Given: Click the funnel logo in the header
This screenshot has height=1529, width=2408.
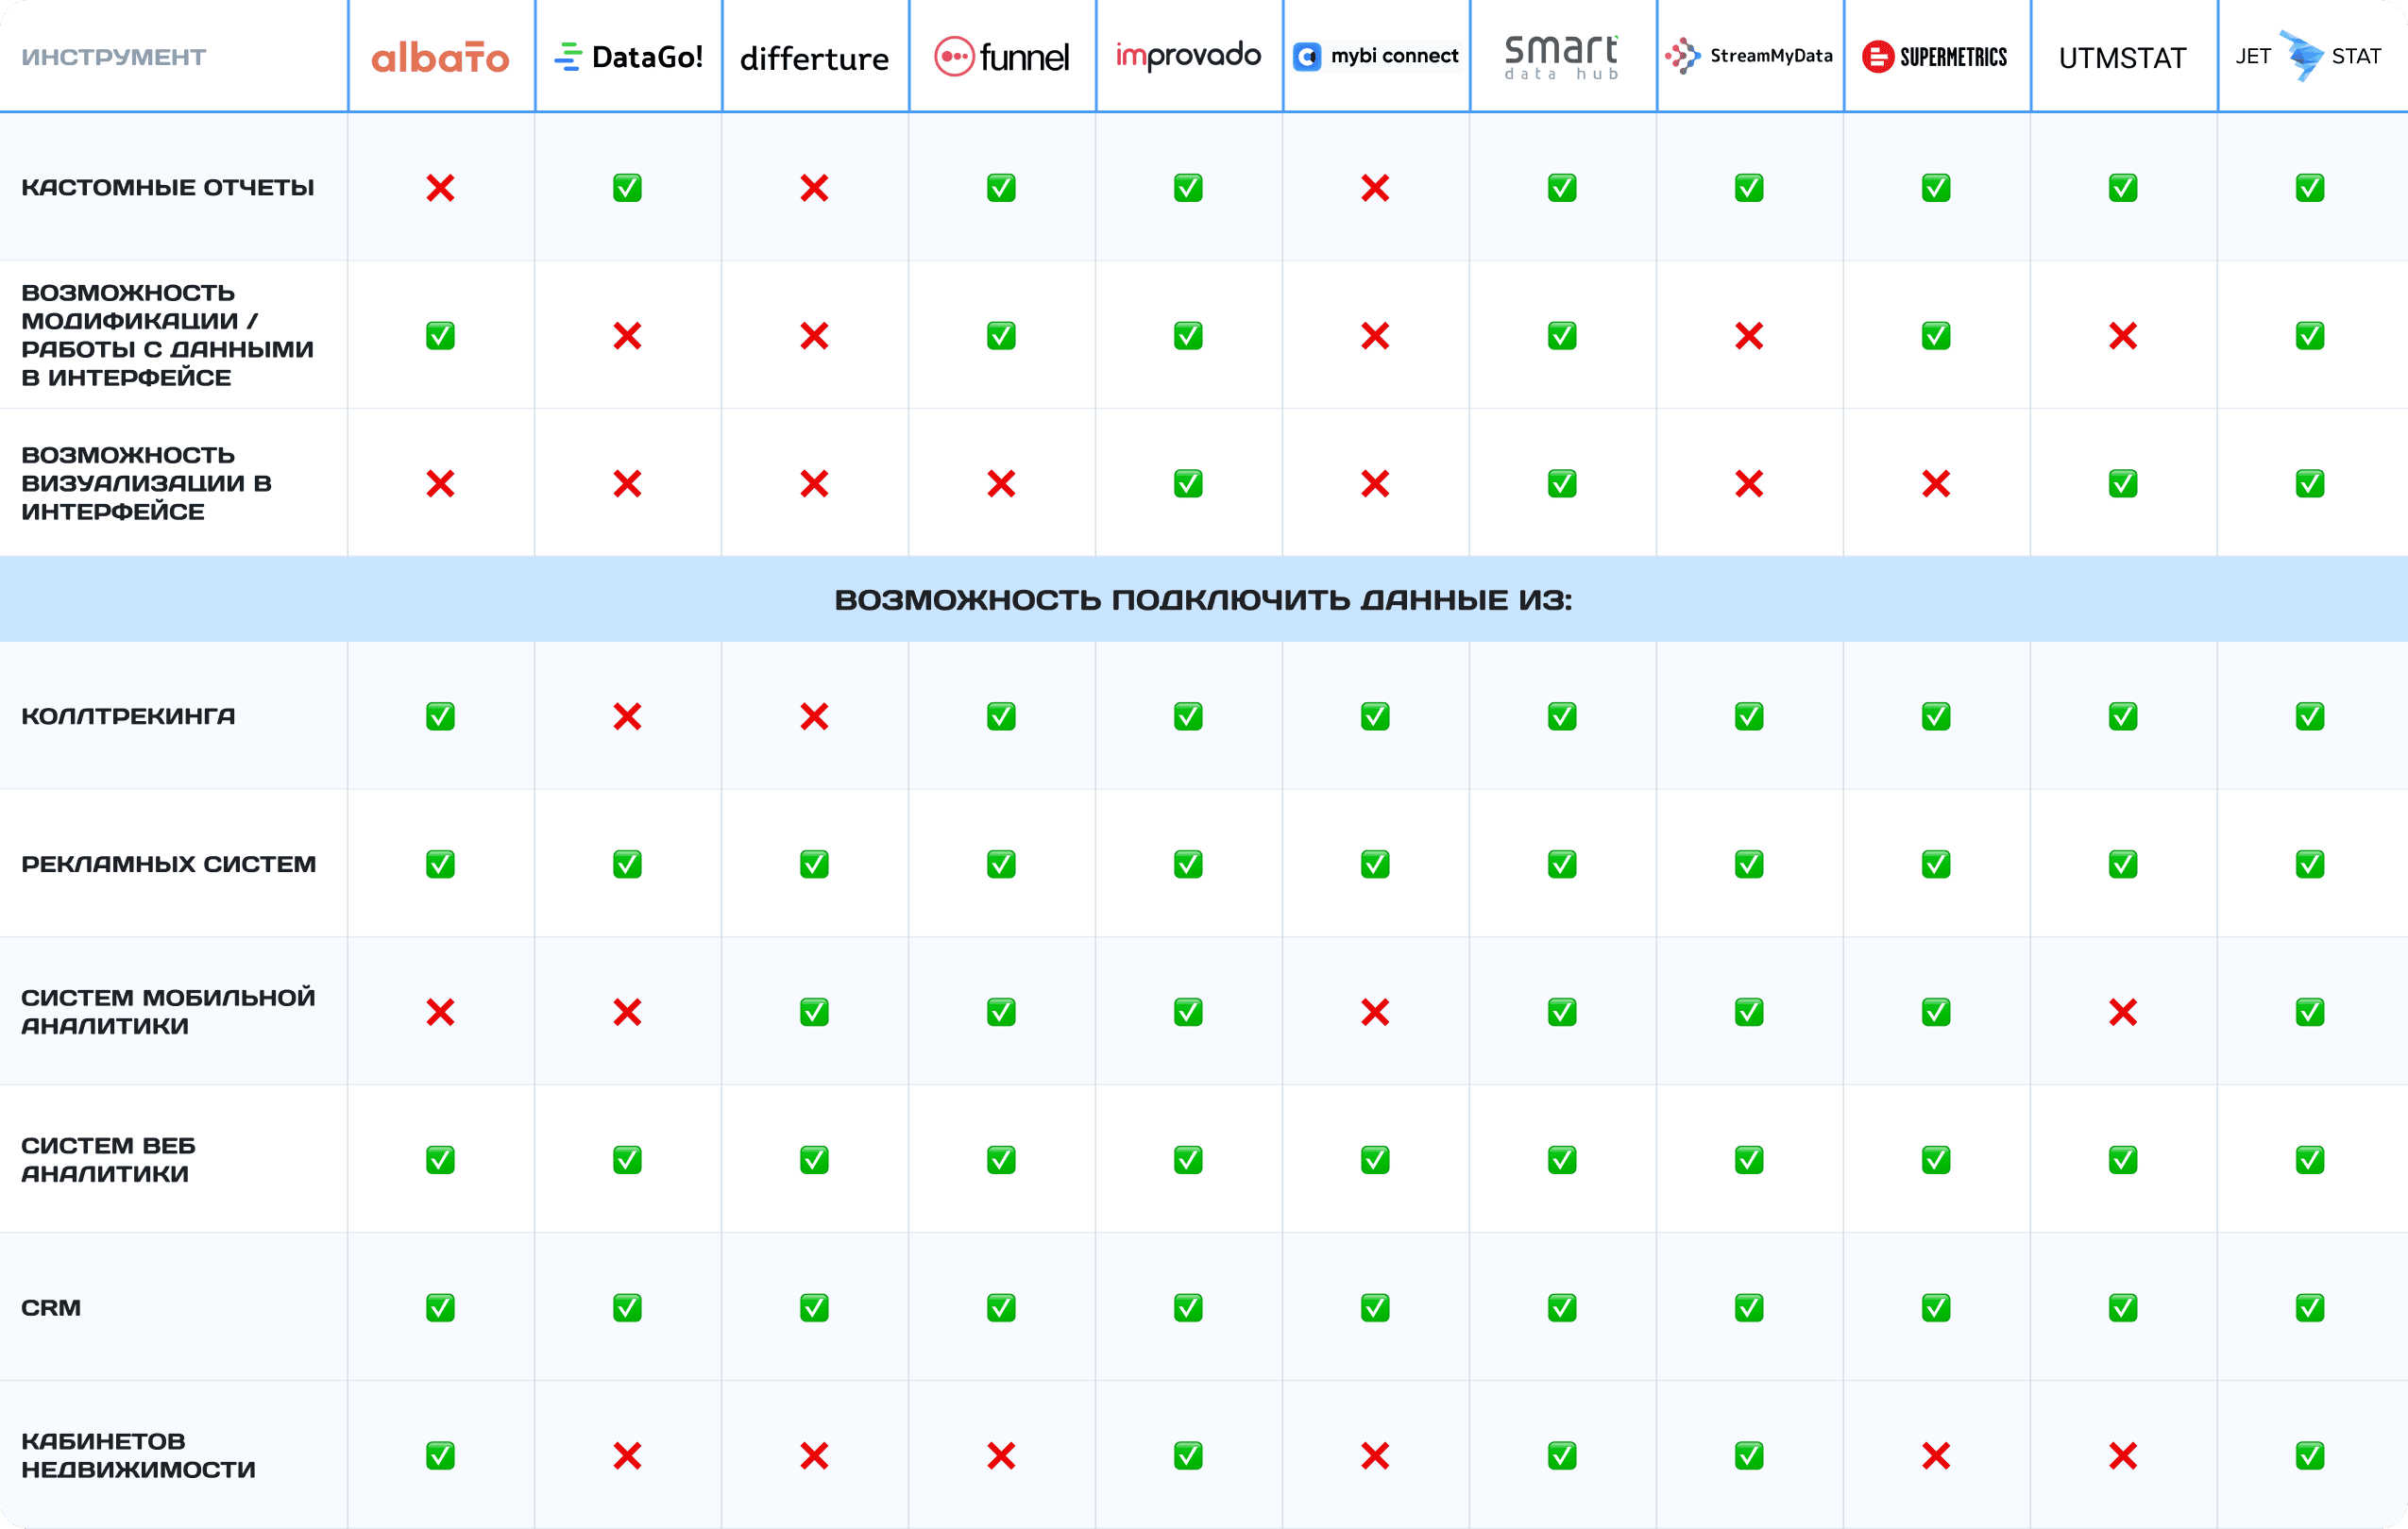Looking at the screenshot, I should pos(1001,57).
